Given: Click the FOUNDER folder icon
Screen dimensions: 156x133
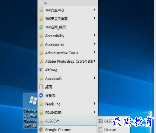Looking at the screenshot, I should 41,112.
